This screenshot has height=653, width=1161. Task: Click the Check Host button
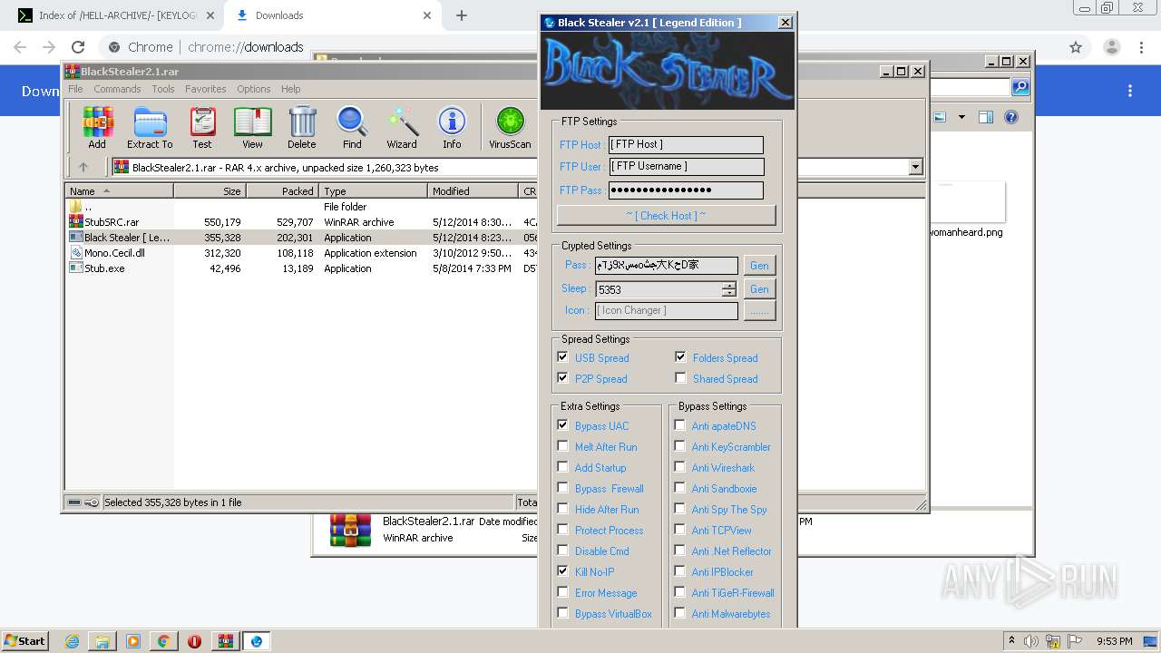tap(666, 215)
